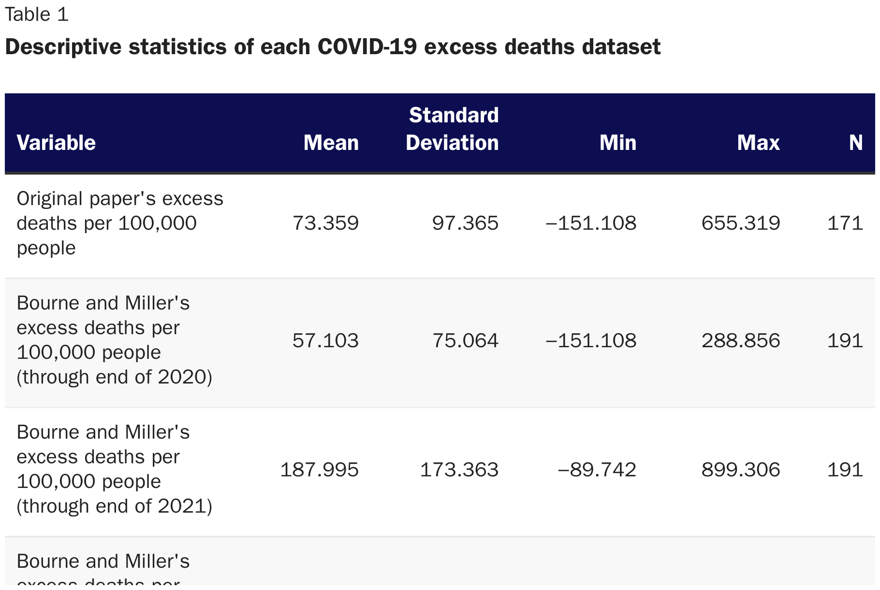Select the Bourne and Miller 2020 row label
880x590 pixels.
[x=115, y=340]
